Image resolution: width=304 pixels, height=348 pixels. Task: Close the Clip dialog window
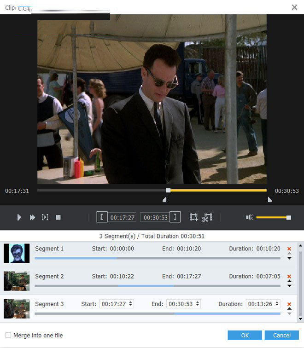click(x=294, y=7)
